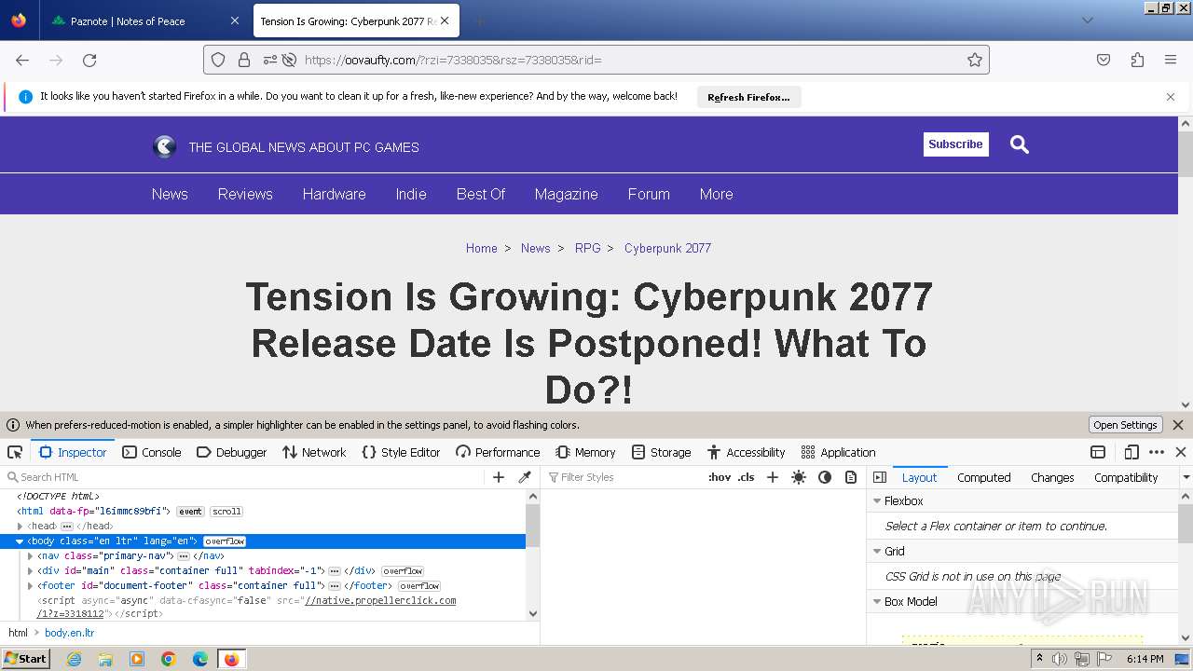Select the Layout sidebar tab

pyautogui.click(x=919, y=477)
